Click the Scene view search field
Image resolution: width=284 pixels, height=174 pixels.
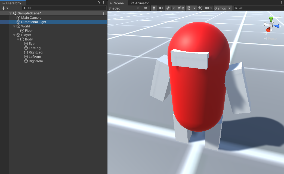pos(259,8)
